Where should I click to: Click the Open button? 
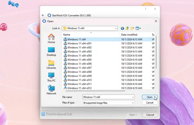(150, 97)
